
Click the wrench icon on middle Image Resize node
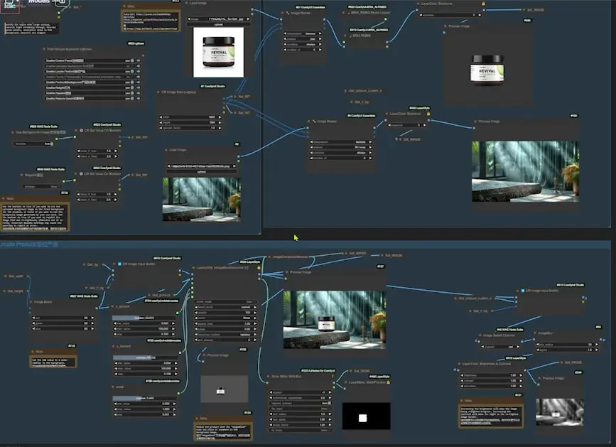pos(314,122)
